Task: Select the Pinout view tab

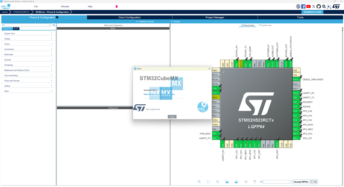Action: [x=248, y=25]
